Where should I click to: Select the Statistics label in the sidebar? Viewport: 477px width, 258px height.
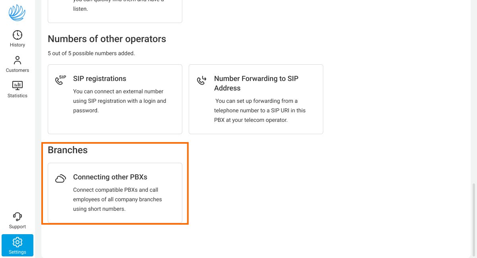[x=17, y=96]
